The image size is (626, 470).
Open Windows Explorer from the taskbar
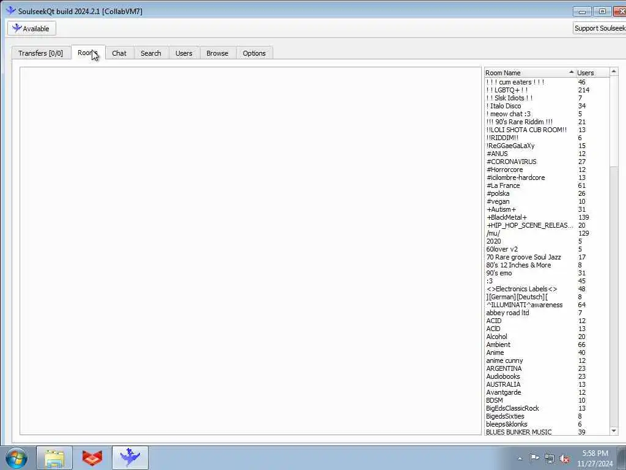(x=54, y=458)
